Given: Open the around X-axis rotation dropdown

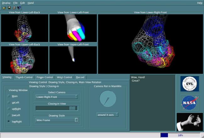Looking at the screenshot, I should pos(108,115).
